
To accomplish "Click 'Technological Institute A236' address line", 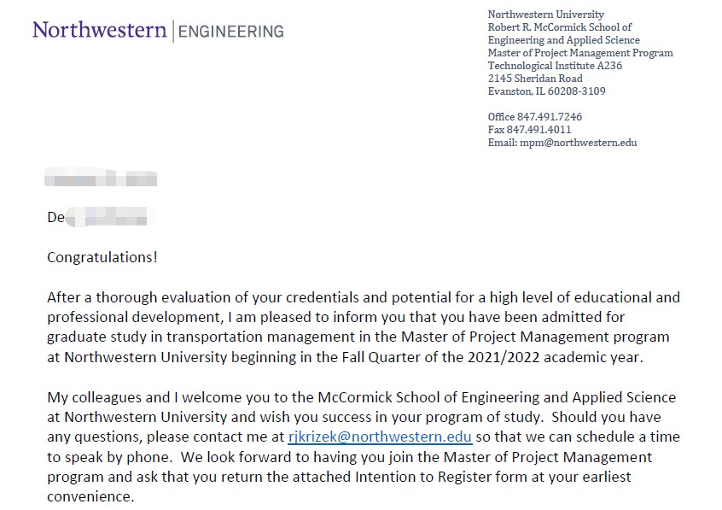I will pyautogui.click(x=555, y=66).
